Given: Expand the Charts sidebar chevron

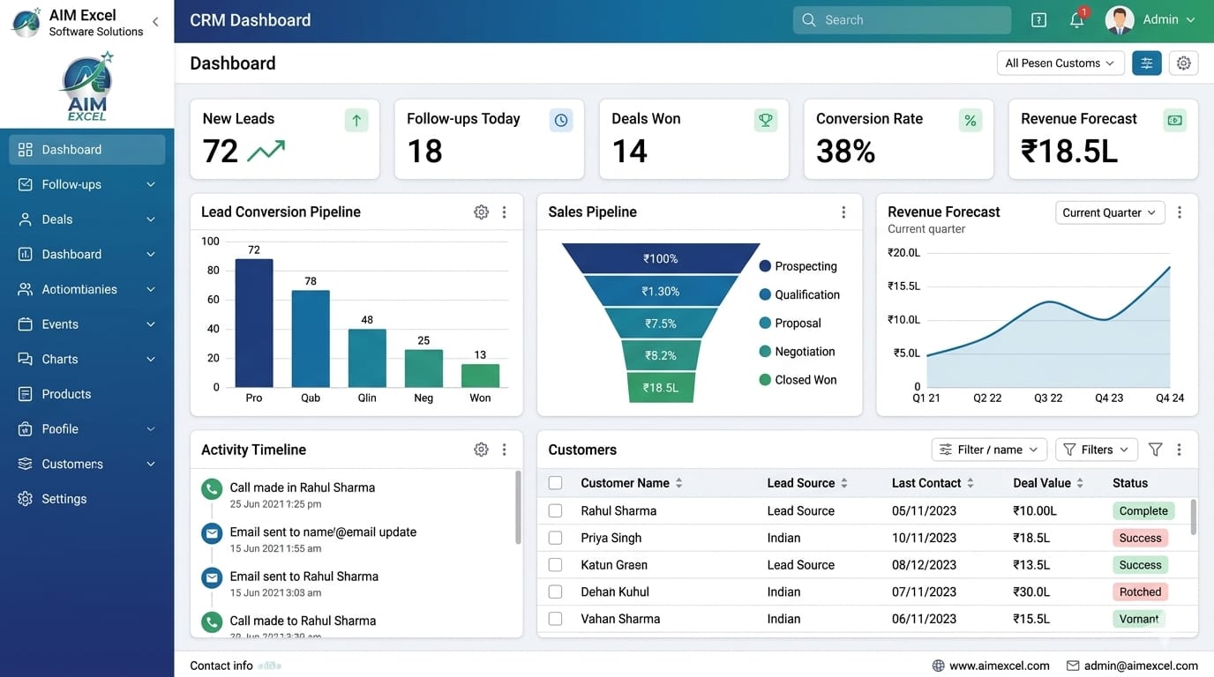Looking at the screenshot, I should pos(151,359).
